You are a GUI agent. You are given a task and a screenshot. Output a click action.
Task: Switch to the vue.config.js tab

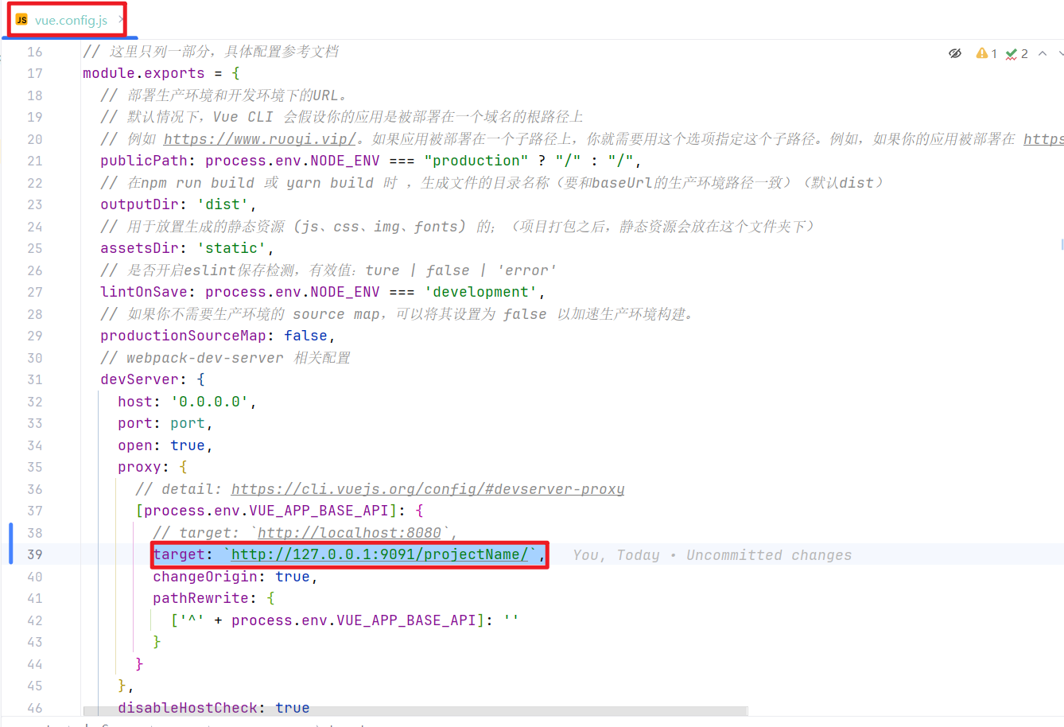(x=71, y=20)
